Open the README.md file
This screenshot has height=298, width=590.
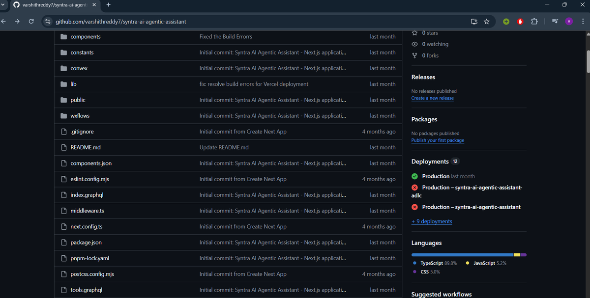point(86,147)
